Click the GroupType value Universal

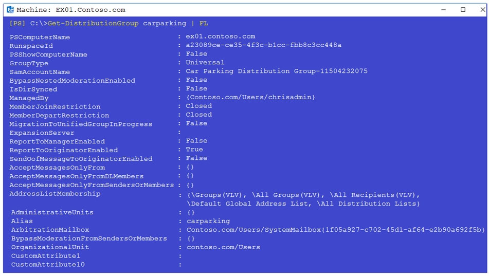205,62
